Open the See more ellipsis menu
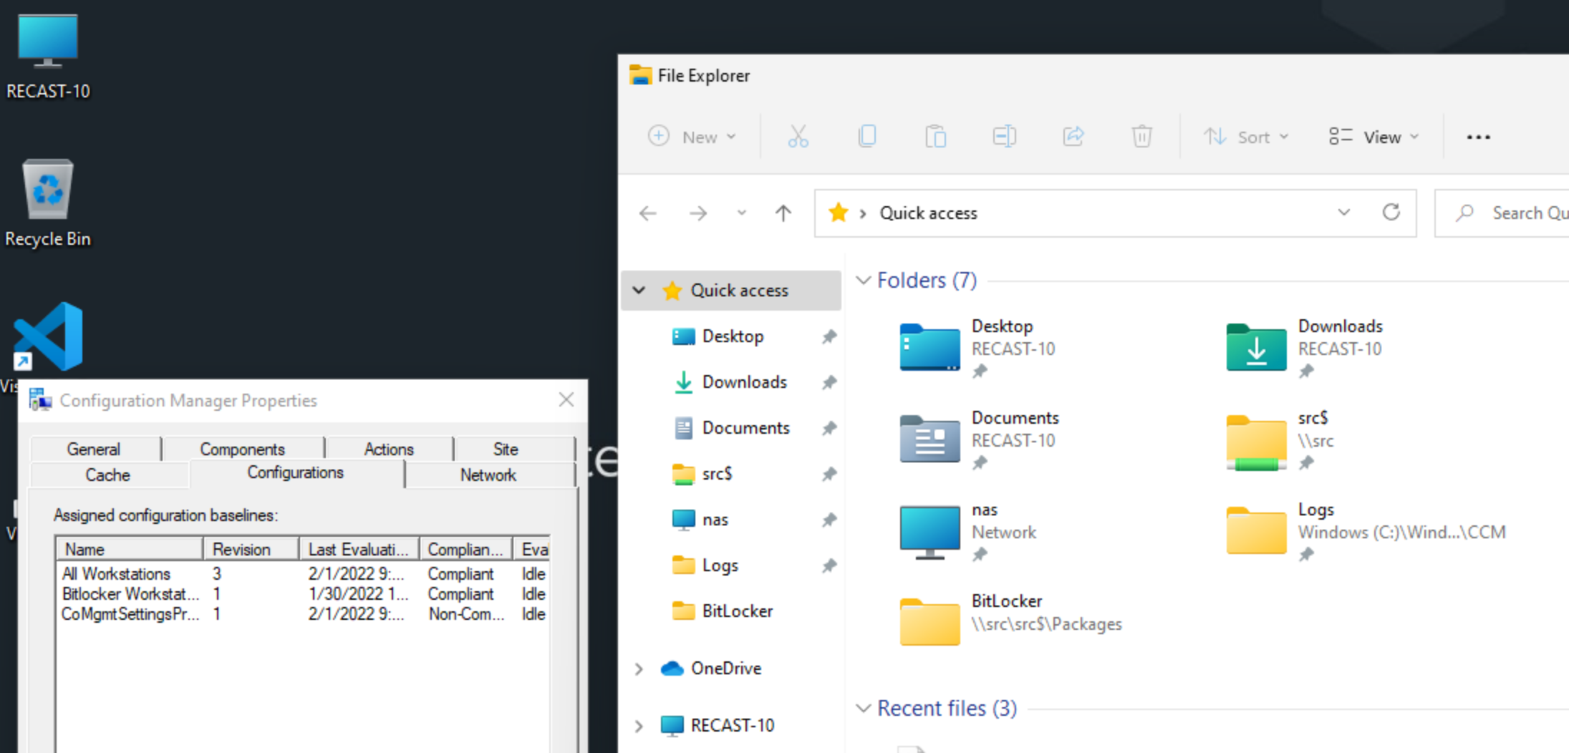Screen dimensions: 1569x753 coord(1478,137)
